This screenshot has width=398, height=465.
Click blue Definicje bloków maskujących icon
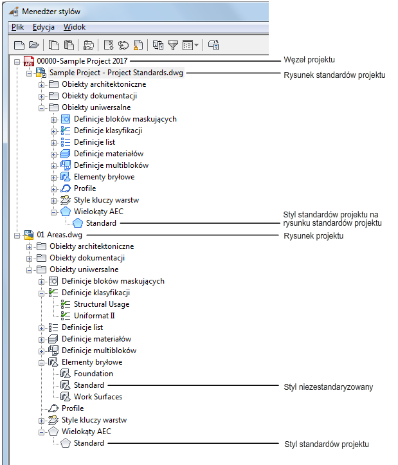66,119
